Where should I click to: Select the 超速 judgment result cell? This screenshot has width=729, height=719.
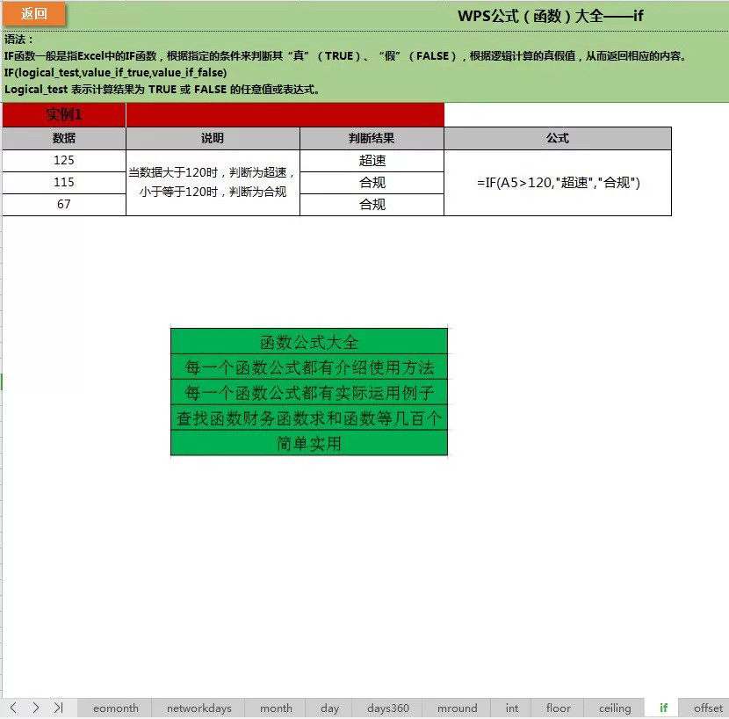372,160
